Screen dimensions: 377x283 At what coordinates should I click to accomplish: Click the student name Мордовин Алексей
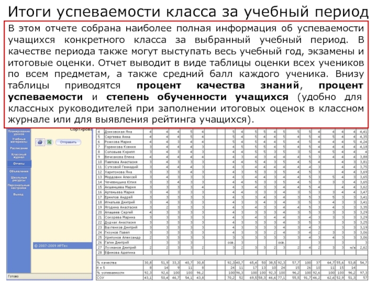pos(121,177)
